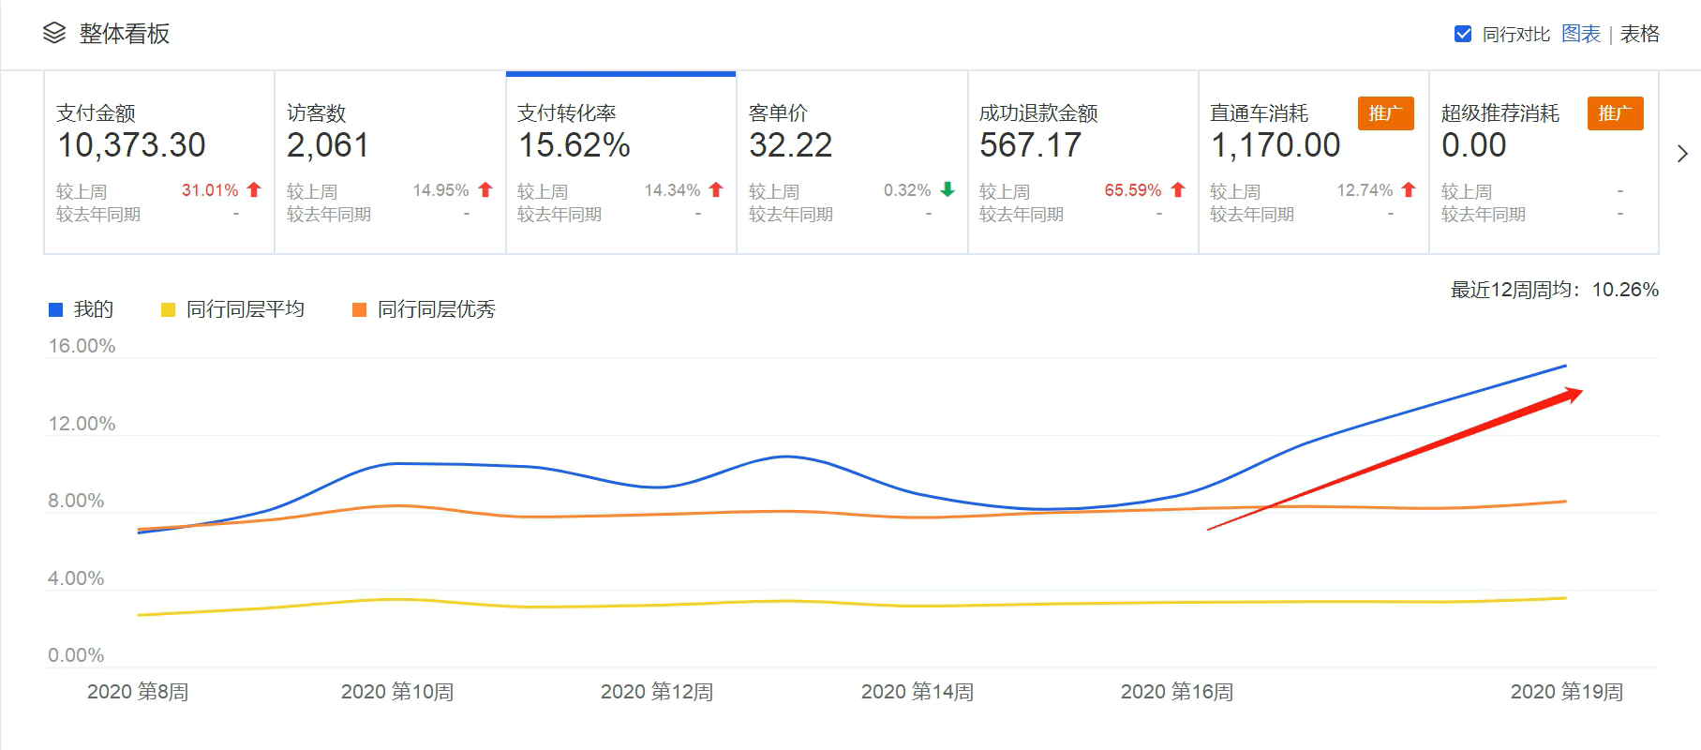This screenshot has height=750, width=1701.
Task: Select the 访客数 metric card
Action: click(x=390, y=162)
